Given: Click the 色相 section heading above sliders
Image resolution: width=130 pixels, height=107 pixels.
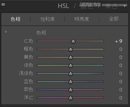Looking at the screenshot, I should coord(41,33).
